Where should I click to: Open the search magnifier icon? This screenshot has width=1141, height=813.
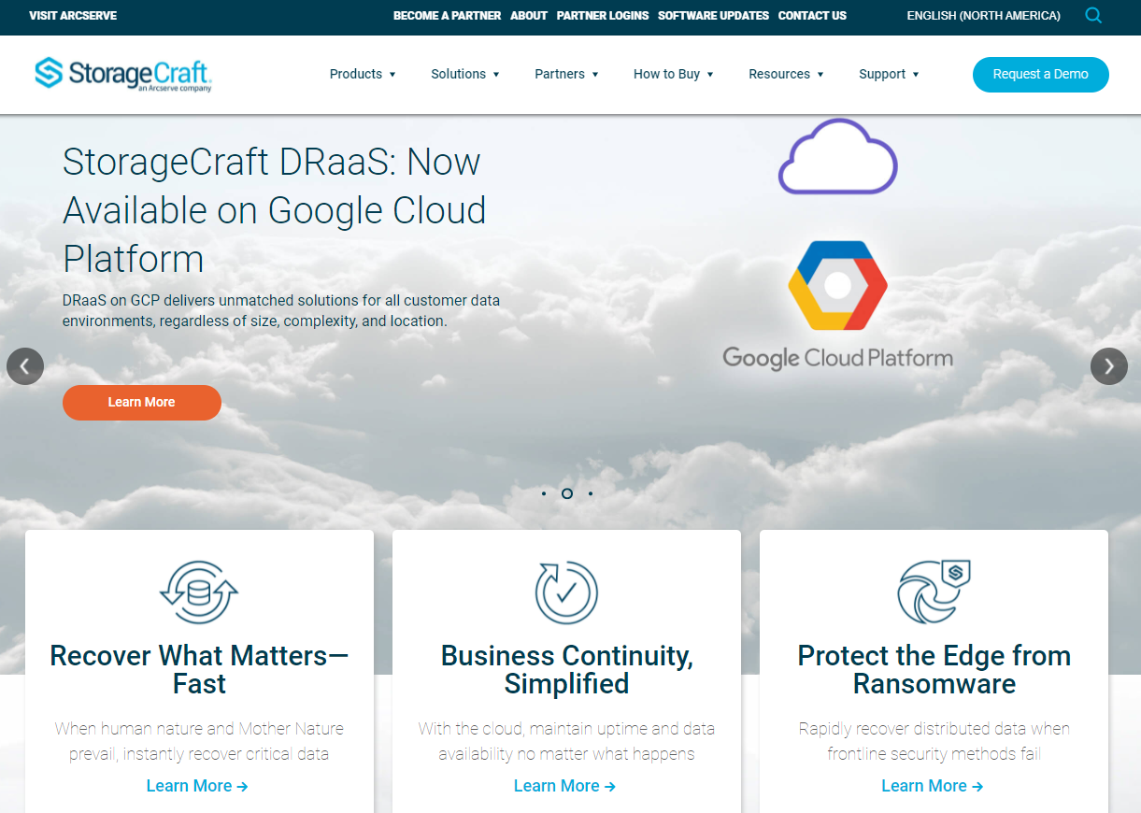[x=1093, y=15]
